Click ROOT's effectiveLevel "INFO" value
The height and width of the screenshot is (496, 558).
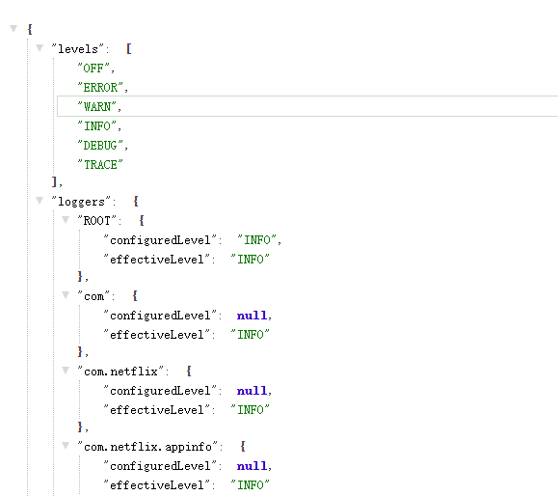[x=251, y=260]
